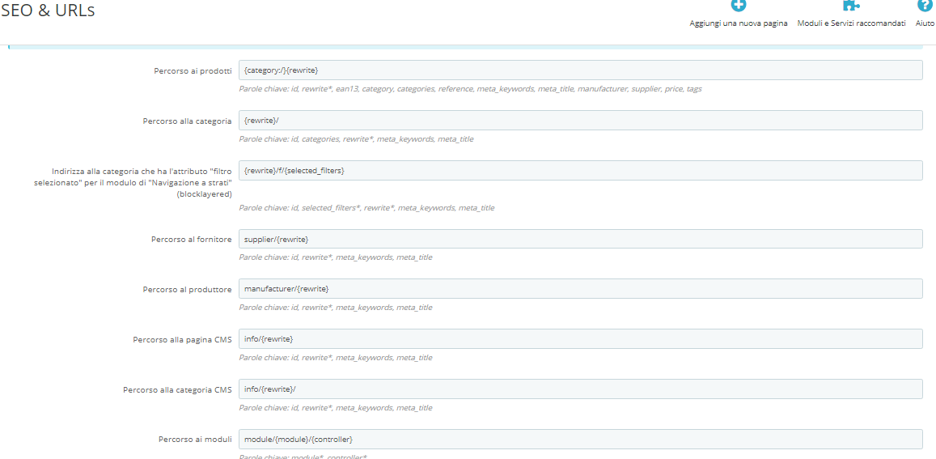Image resolution: width=936 pixels, height=459 pixels.
Task: Click the 'Percorso ai moduli' label
Action: pos(195,440)
